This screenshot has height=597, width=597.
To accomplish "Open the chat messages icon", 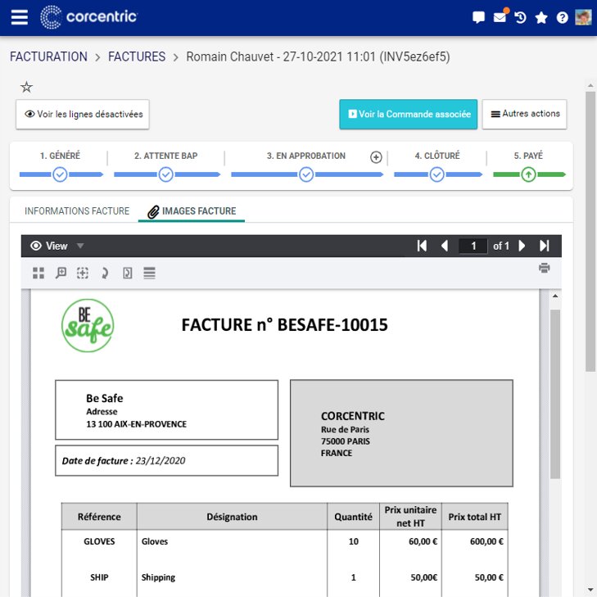I will 478,17.
